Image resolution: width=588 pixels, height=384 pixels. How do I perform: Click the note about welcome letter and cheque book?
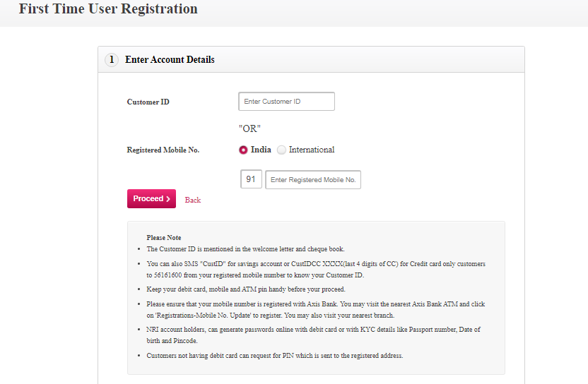[x=246, y=249]
